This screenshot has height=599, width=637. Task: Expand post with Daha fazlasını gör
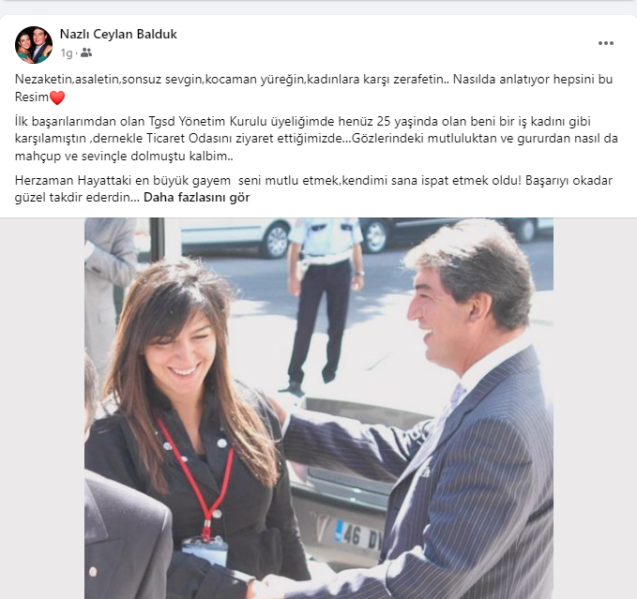pyautogui.click(x=197, y=197)
